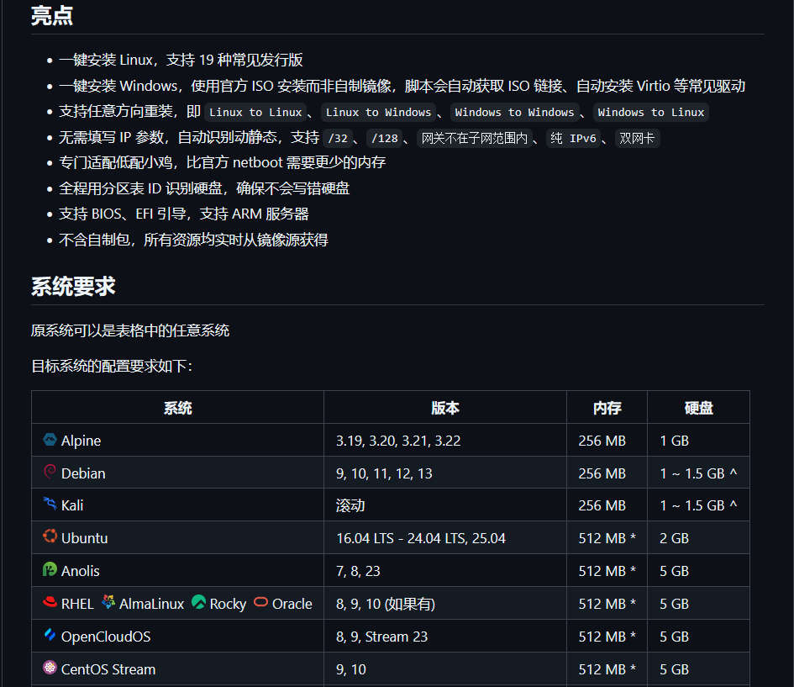The image size is (794, 687).
Task: Click version cell '8, 9, 10 (如果有)'
Action: coord(386,604)
